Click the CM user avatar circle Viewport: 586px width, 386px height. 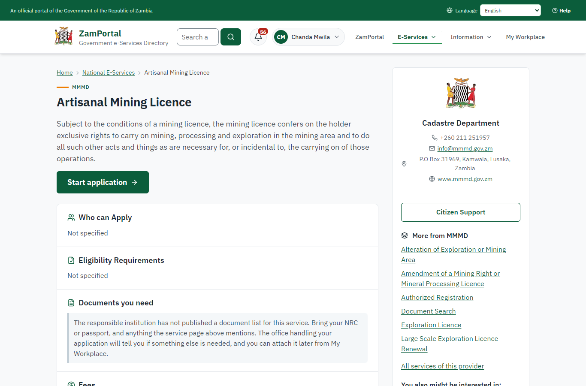[281, 37]
